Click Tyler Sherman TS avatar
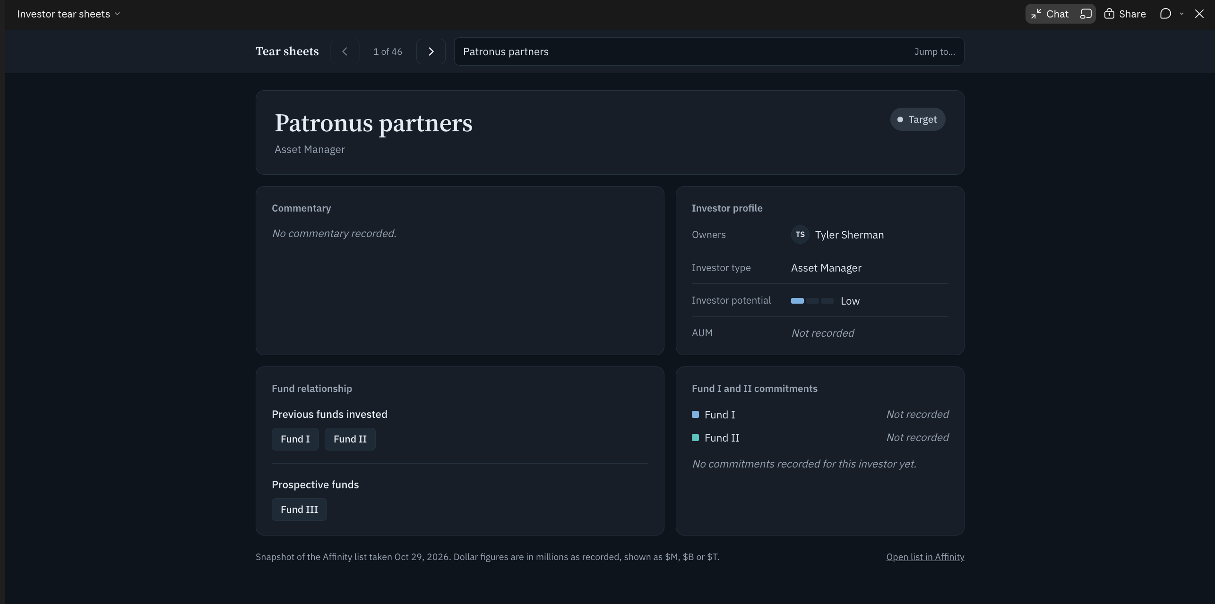The image size is (1215, 604). coord(800,235)
